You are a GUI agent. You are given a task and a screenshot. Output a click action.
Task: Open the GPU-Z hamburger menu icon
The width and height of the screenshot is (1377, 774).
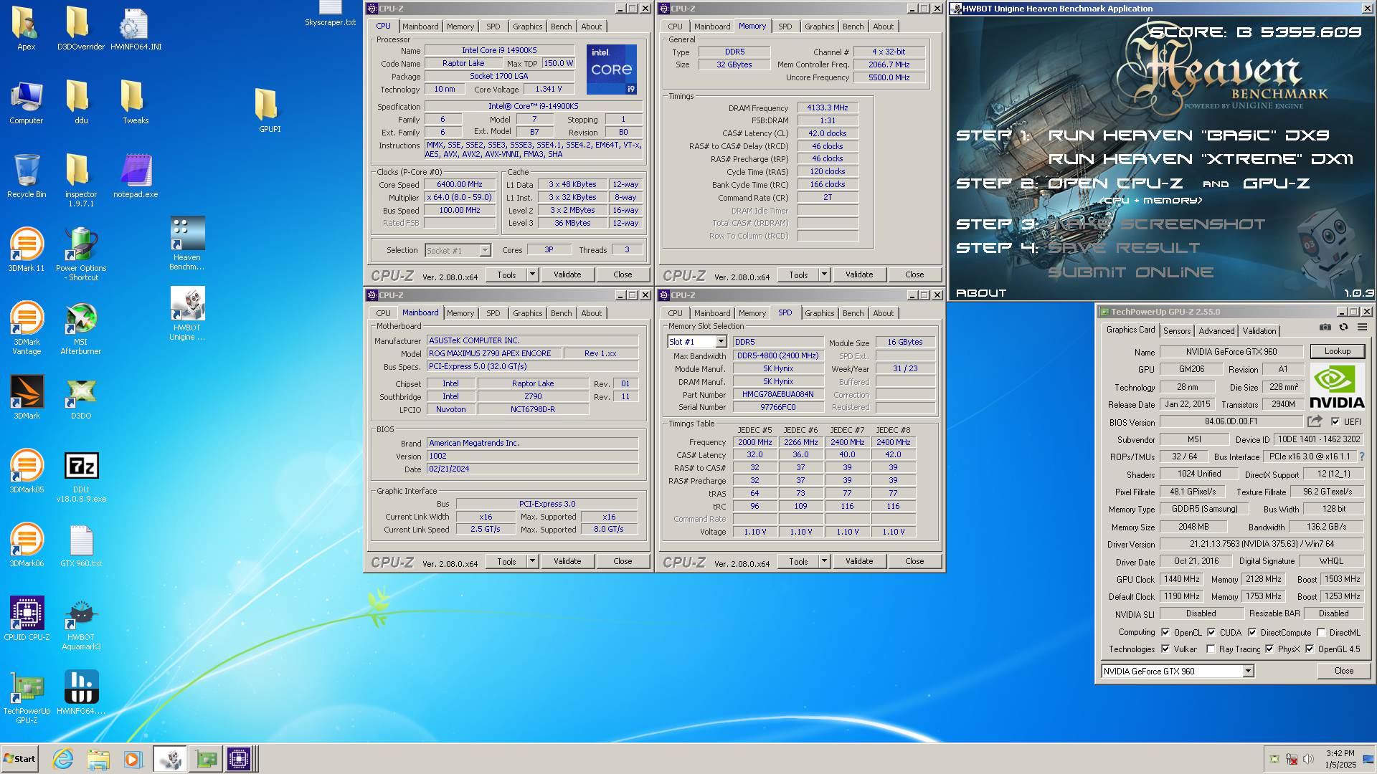point(1362,328)
